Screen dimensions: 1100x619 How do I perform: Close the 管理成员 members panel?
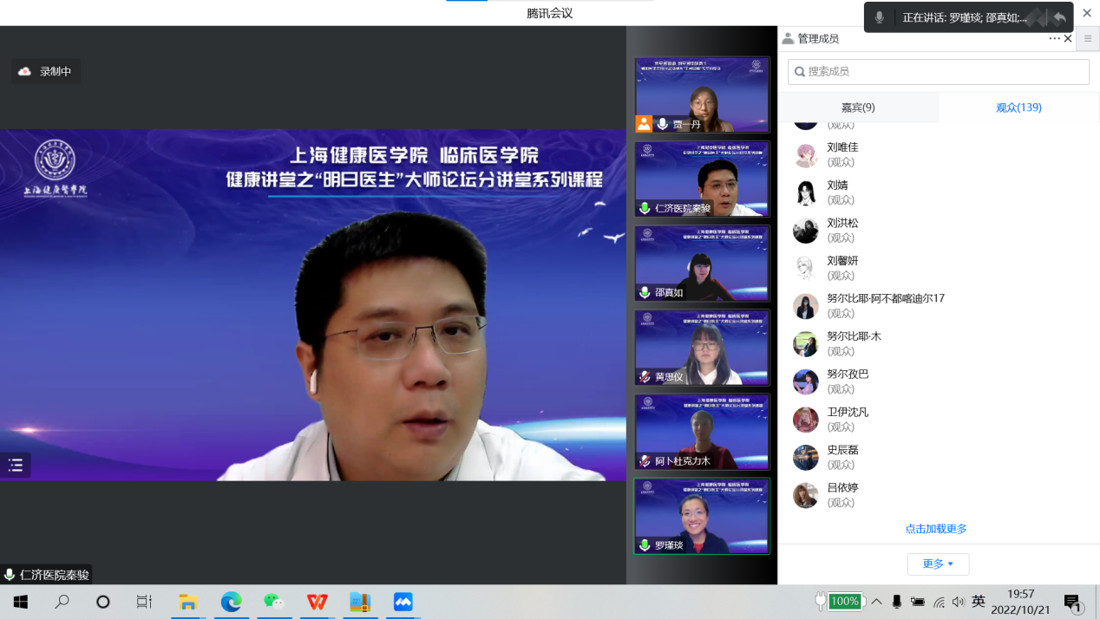[1068, 39]
